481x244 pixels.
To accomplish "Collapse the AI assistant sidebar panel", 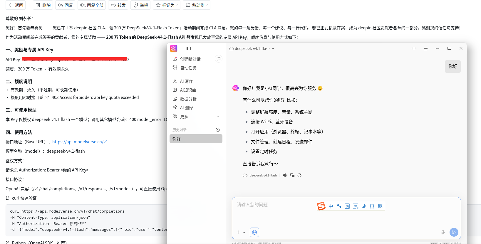I will click(x=189, y=48).
